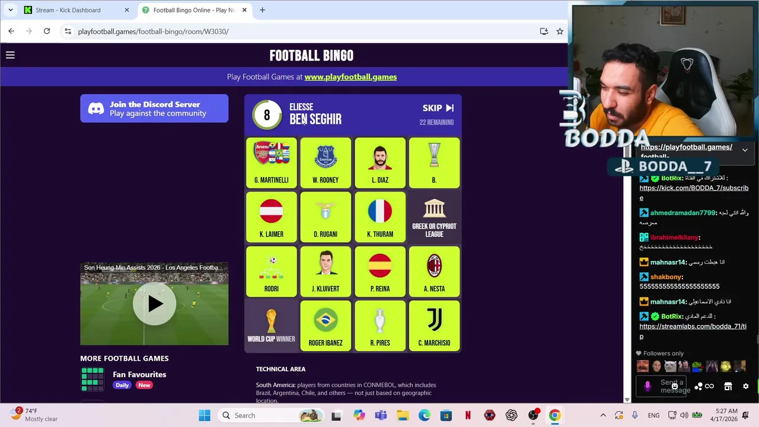Image resolution: width=759 pixels, height=427 pixels.
Task: Open the www.playfootball.games link
Action: coord(350,77)
